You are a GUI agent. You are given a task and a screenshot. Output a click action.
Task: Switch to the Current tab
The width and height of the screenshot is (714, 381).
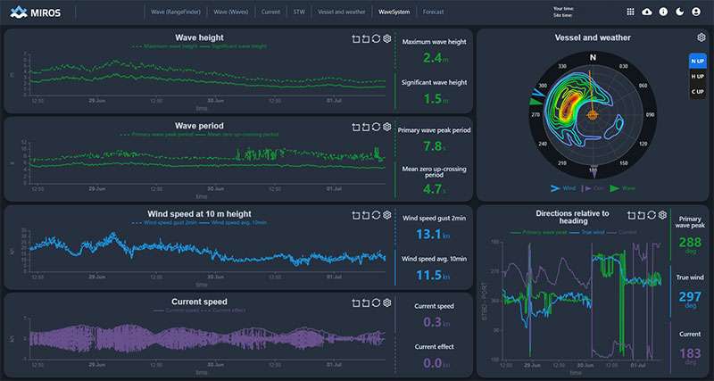tap(270, 12)
